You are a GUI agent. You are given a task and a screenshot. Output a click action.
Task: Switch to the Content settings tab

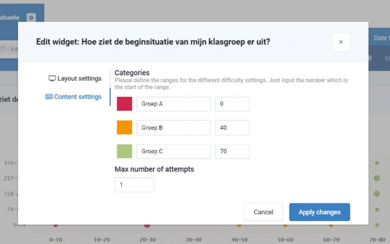(73, 97)
